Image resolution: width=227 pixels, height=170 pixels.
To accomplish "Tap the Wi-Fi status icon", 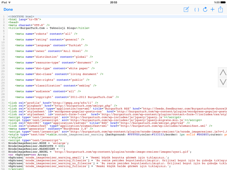I will [x=10, y=2].
